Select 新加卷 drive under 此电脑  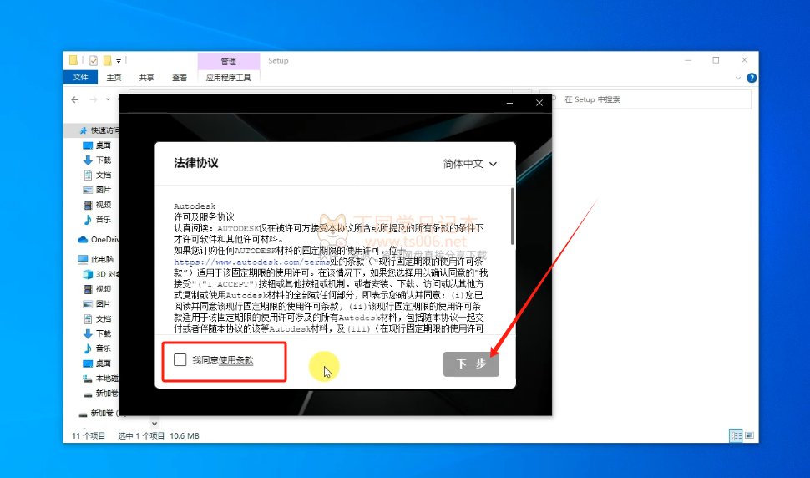coord(101,394)
